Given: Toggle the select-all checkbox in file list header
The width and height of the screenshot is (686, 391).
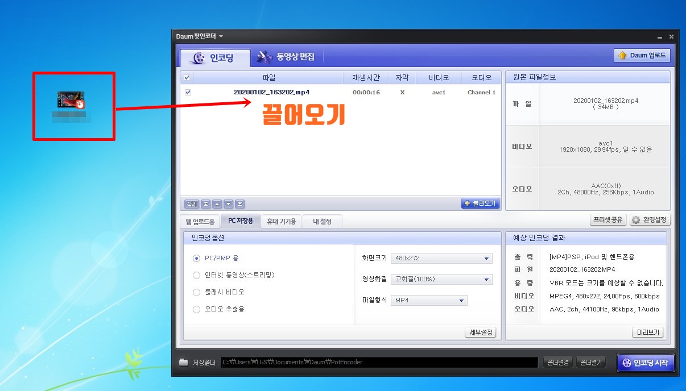Looking at the screenshot, I should pyautogui.click(x=187, y=77).
